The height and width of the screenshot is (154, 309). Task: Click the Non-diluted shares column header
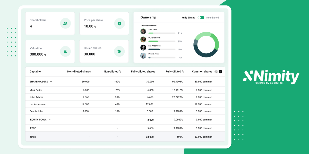pyautogui.click(x=79, y=72)
